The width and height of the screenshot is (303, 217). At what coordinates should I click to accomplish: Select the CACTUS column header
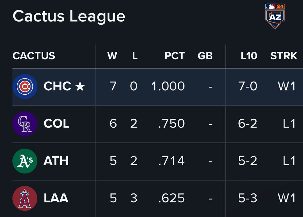[x=34, y=56]
